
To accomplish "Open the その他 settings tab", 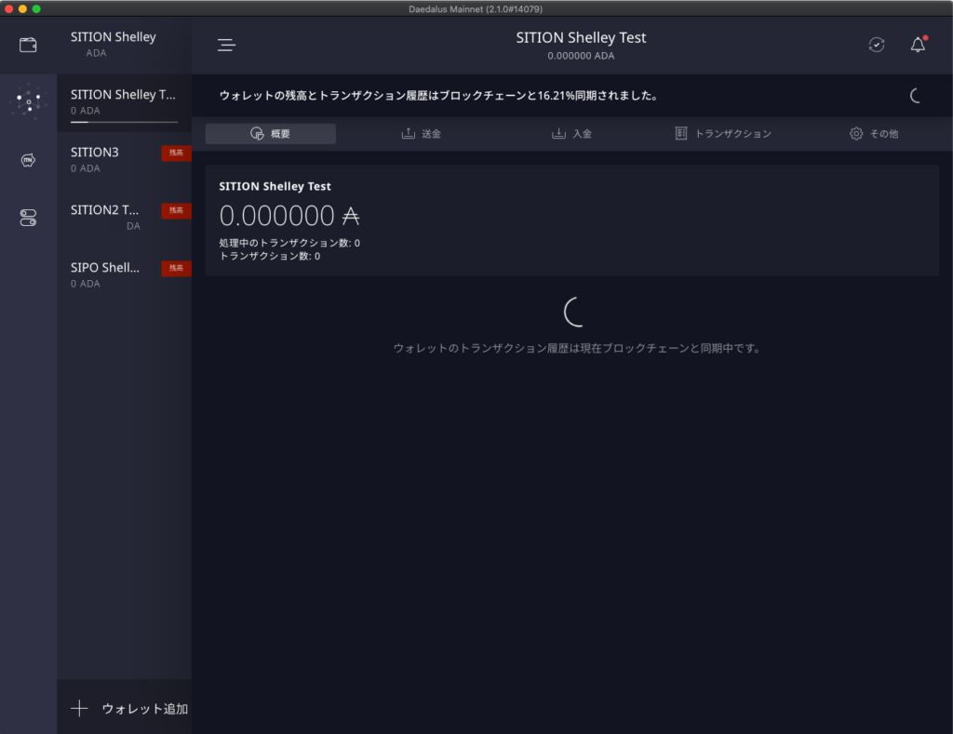I will click(873, 134).
